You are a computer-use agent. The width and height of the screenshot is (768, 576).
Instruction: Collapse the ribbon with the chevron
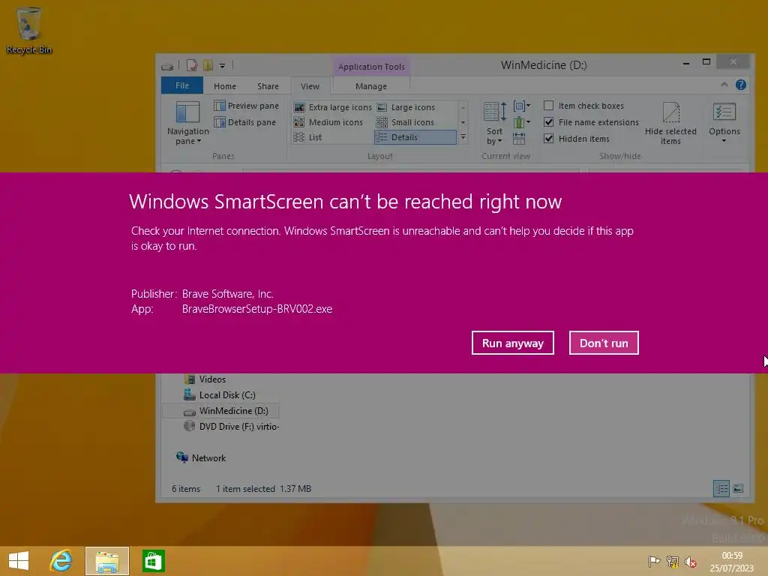724,85
